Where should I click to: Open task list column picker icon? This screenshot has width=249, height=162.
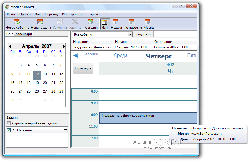pos(65,130)
